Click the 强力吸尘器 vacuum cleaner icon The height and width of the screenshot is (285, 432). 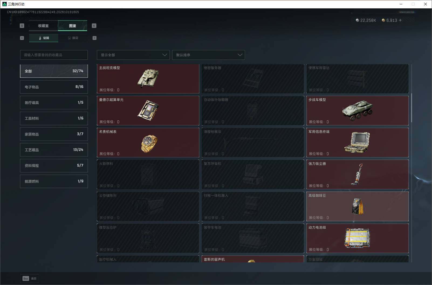coord(357,174)
